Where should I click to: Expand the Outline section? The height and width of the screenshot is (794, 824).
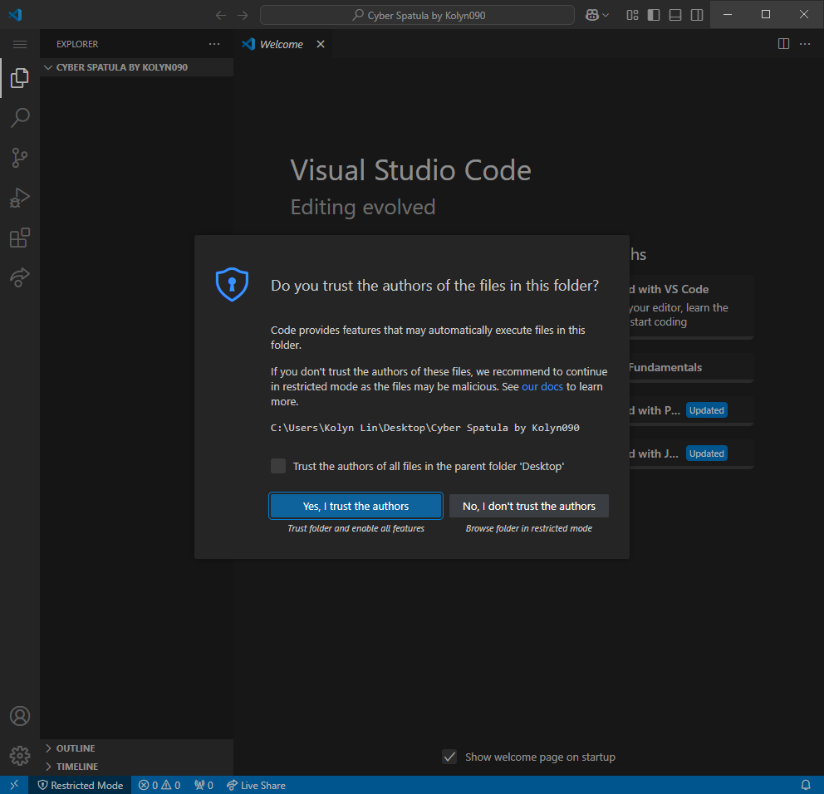click(75, 748)
